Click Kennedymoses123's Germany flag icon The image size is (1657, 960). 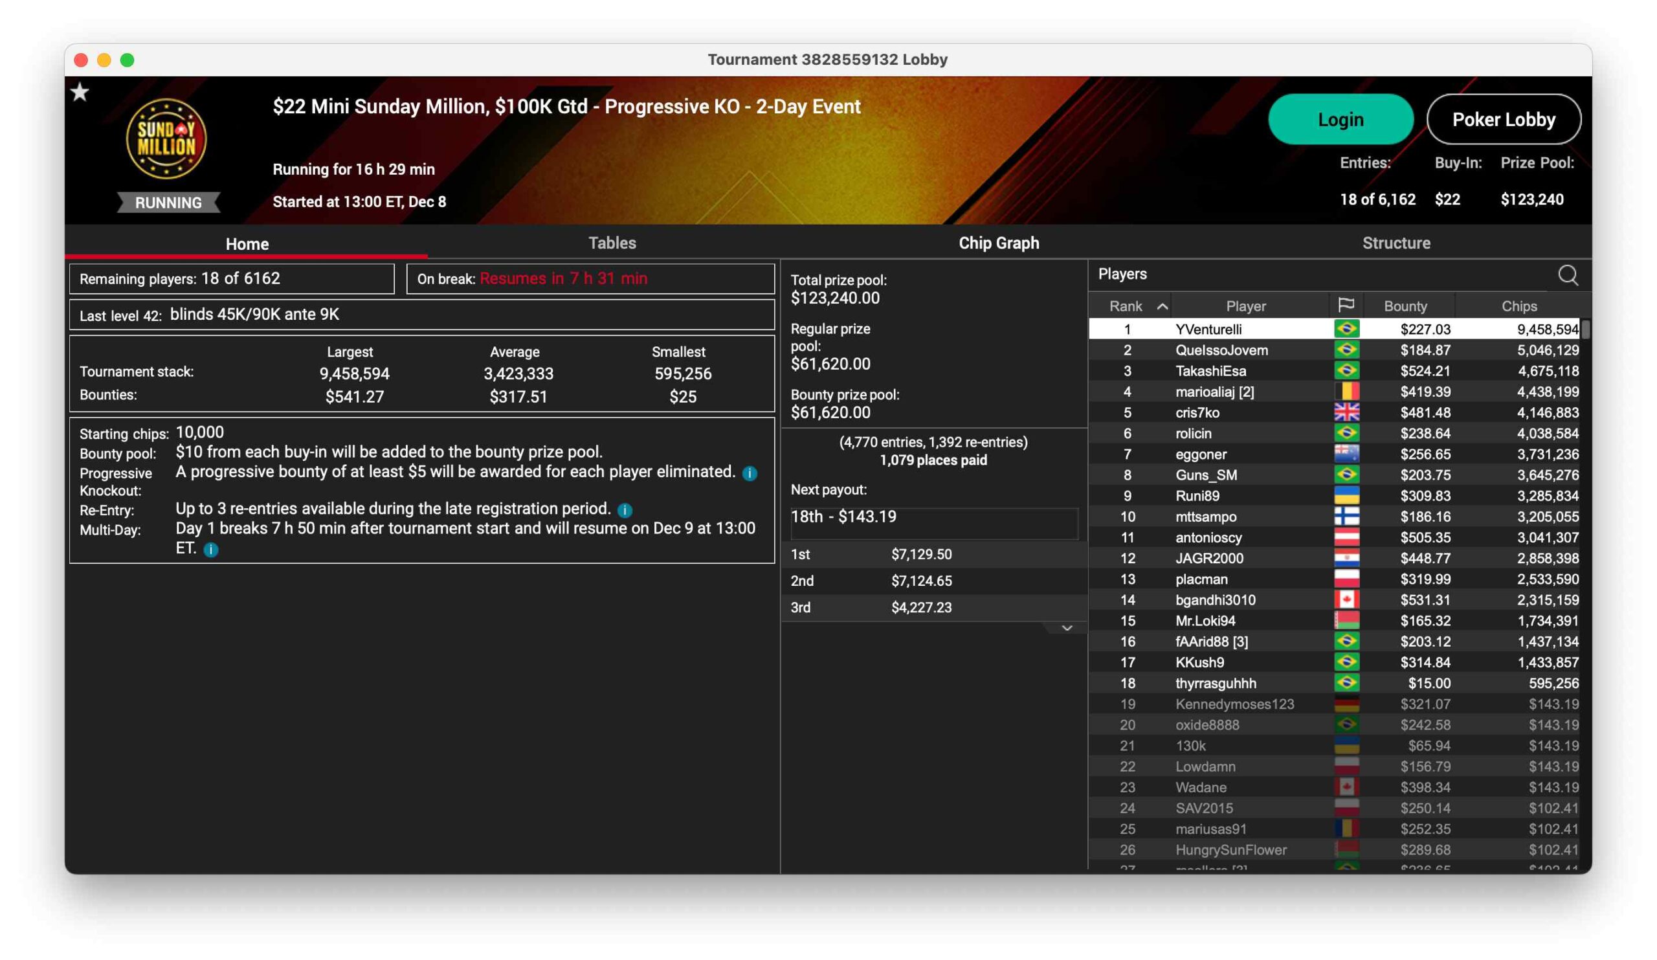click(x=1347, y=704)
